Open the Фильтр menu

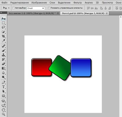tap(77, 3)
